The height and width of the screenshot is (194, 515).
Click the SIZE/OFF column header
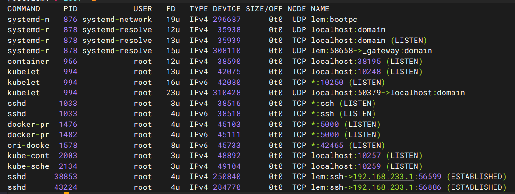click(264, 9)
